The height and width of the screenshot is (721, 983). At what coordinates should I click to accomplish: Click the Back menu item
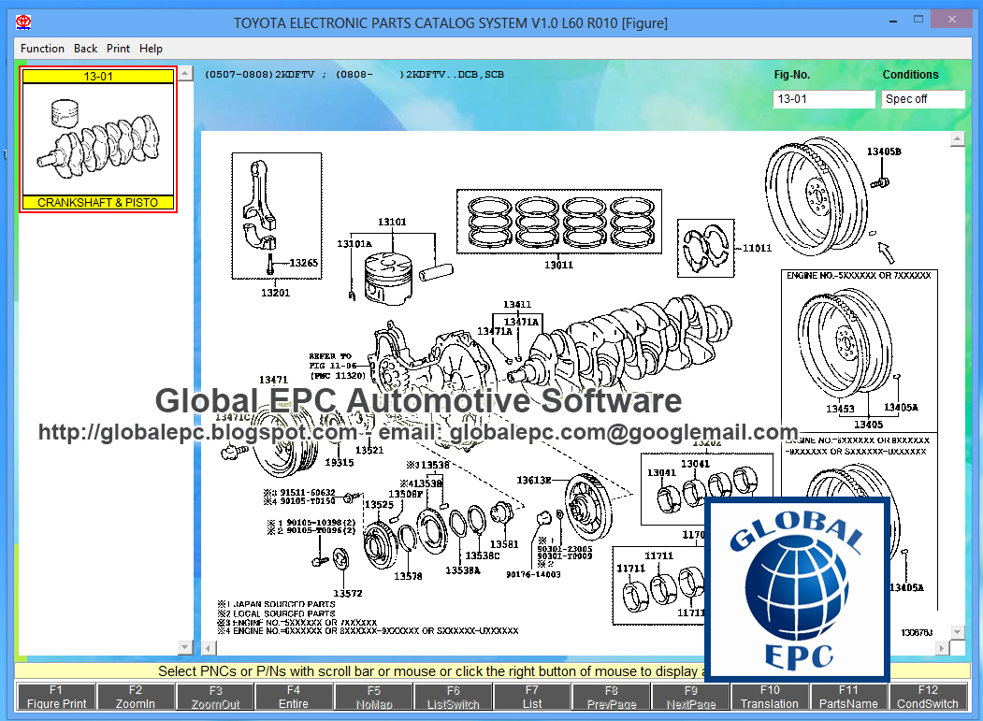85,49
